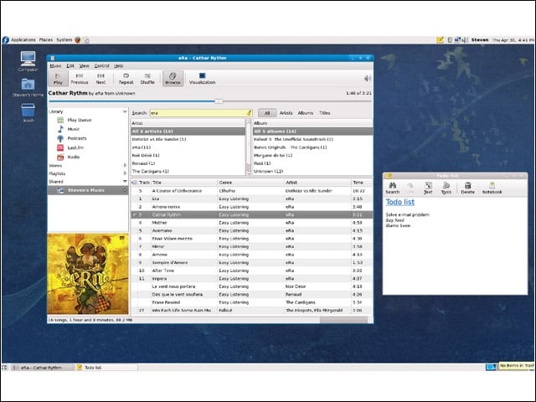536x402 pixels.
Task: Click the volume speaker icon
Action: 368,79
